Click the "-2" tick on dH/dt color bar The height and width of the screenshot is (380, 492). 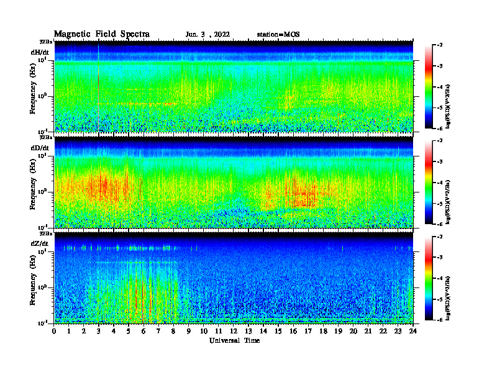pos(440,45)
